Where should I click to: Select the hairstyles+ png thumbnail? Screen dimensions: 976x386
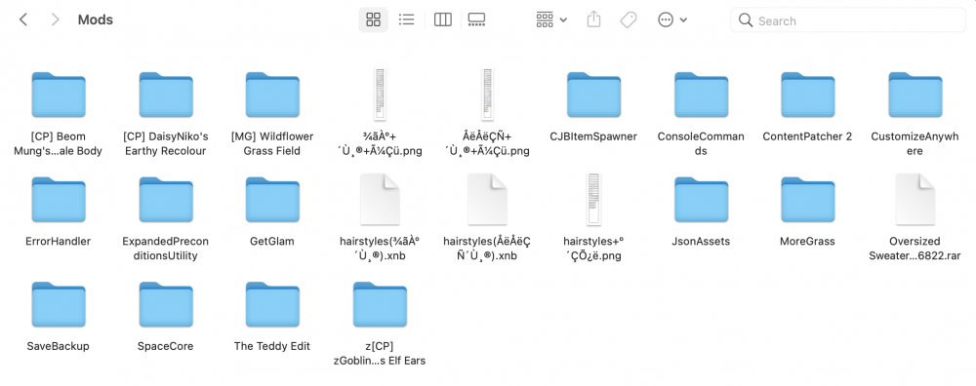click(x=593, y=199)
